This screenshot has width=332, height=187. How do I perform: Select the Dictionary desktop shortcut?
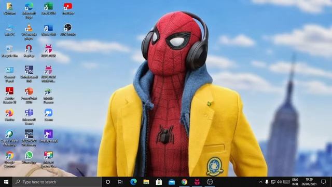click(x=29, y=138)
